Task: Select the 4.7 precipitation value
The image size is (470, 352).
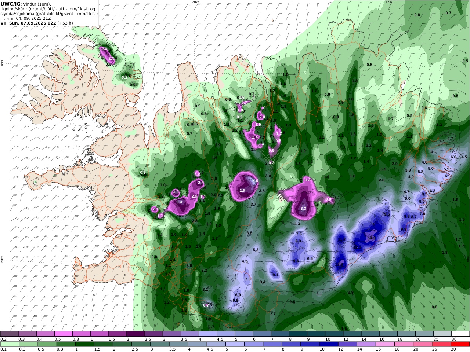Action: tap(406, 192)
